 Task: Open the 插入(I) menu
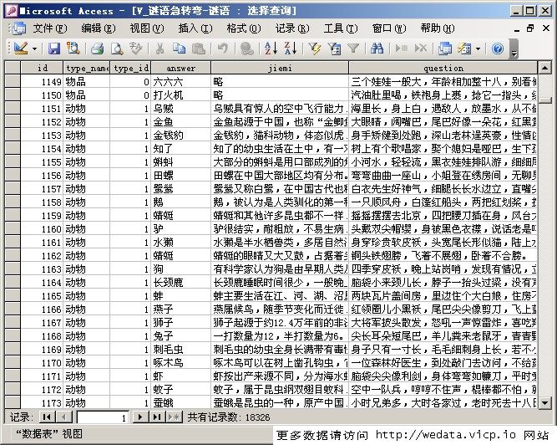pos(195,28)
